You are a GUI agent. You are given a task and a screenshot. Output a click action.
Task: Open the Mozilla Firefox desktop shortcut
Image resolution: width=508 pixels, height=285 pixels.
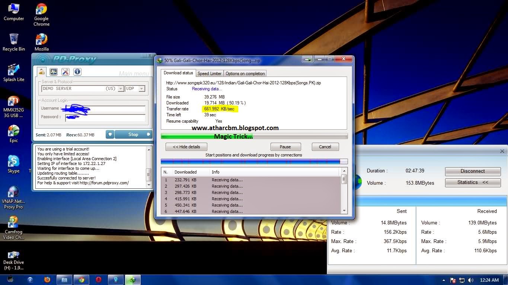coord(42,42)
